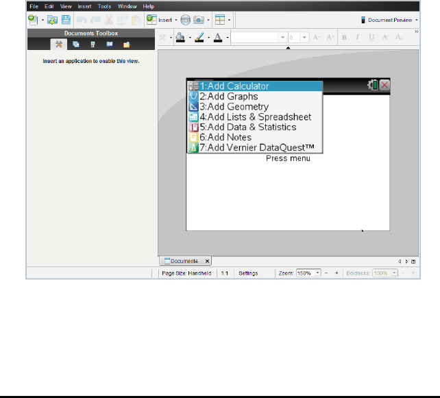Click the text color A icon
Screen dimensions: 440x398
pyautogui.click(x=218, y=37)
